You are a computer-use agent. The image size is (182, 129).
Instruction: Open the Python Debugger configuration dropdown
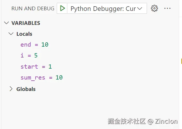coord(103,9)
